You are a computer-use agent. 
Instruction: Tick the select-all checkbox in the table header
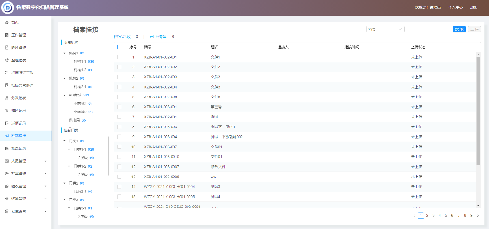[x=119, y=47]
